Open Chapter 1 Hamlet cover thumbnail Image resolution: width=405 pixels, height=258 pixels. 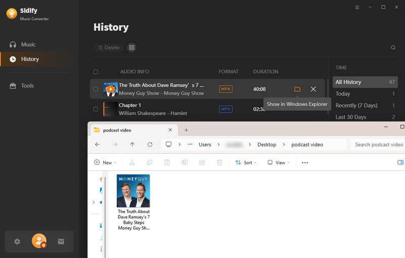coord(110,109)
